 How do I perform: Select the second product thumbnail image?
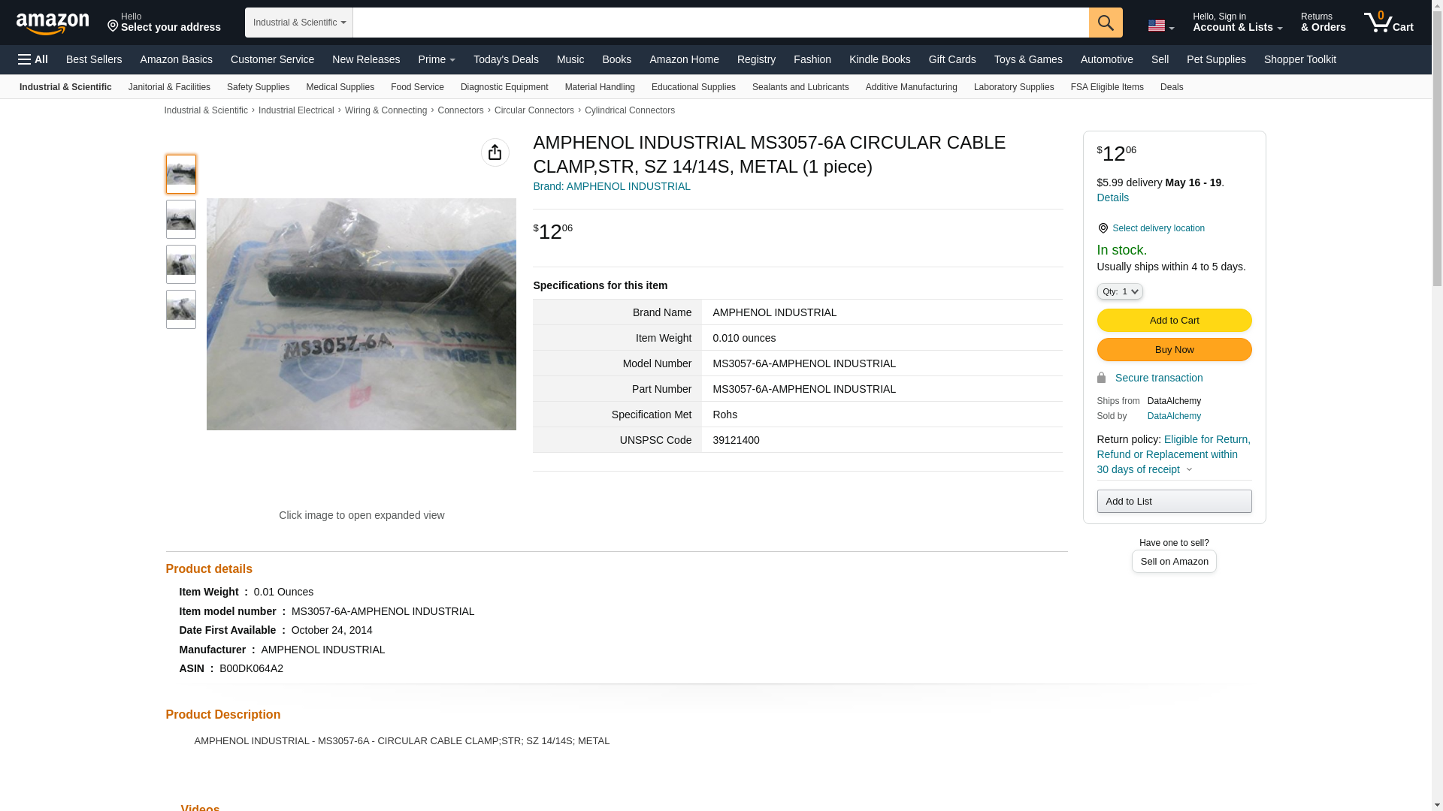point(181,219)
